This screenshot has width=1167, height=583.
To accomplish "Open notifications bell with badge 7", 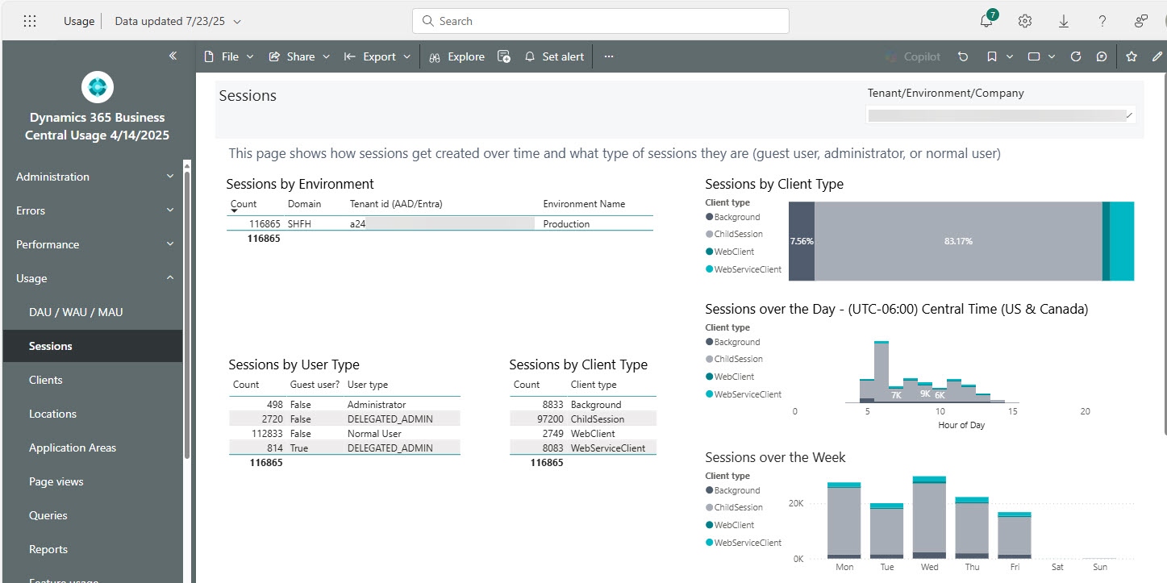I will [x=987, y=21].
